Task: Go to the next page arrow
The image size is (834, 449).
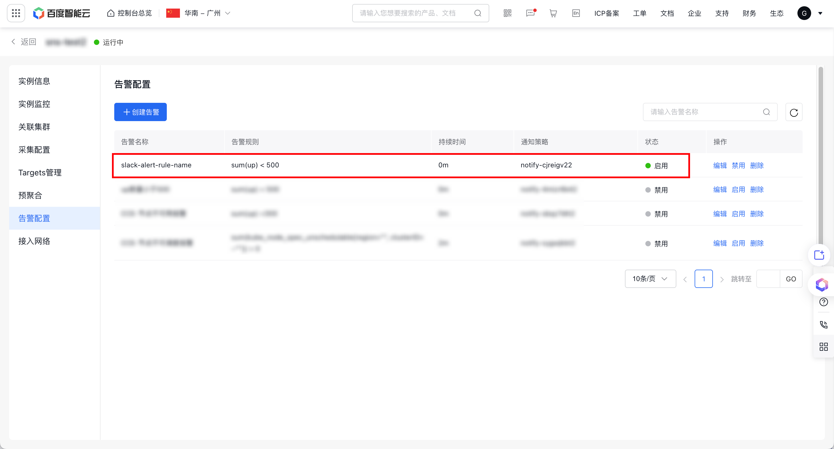Action: pos(722,279)
